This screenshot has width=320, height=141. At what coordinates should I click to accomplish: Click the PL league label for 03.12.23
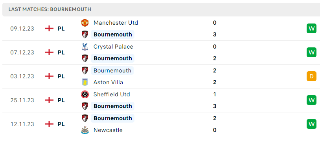[x=61, y=76]
